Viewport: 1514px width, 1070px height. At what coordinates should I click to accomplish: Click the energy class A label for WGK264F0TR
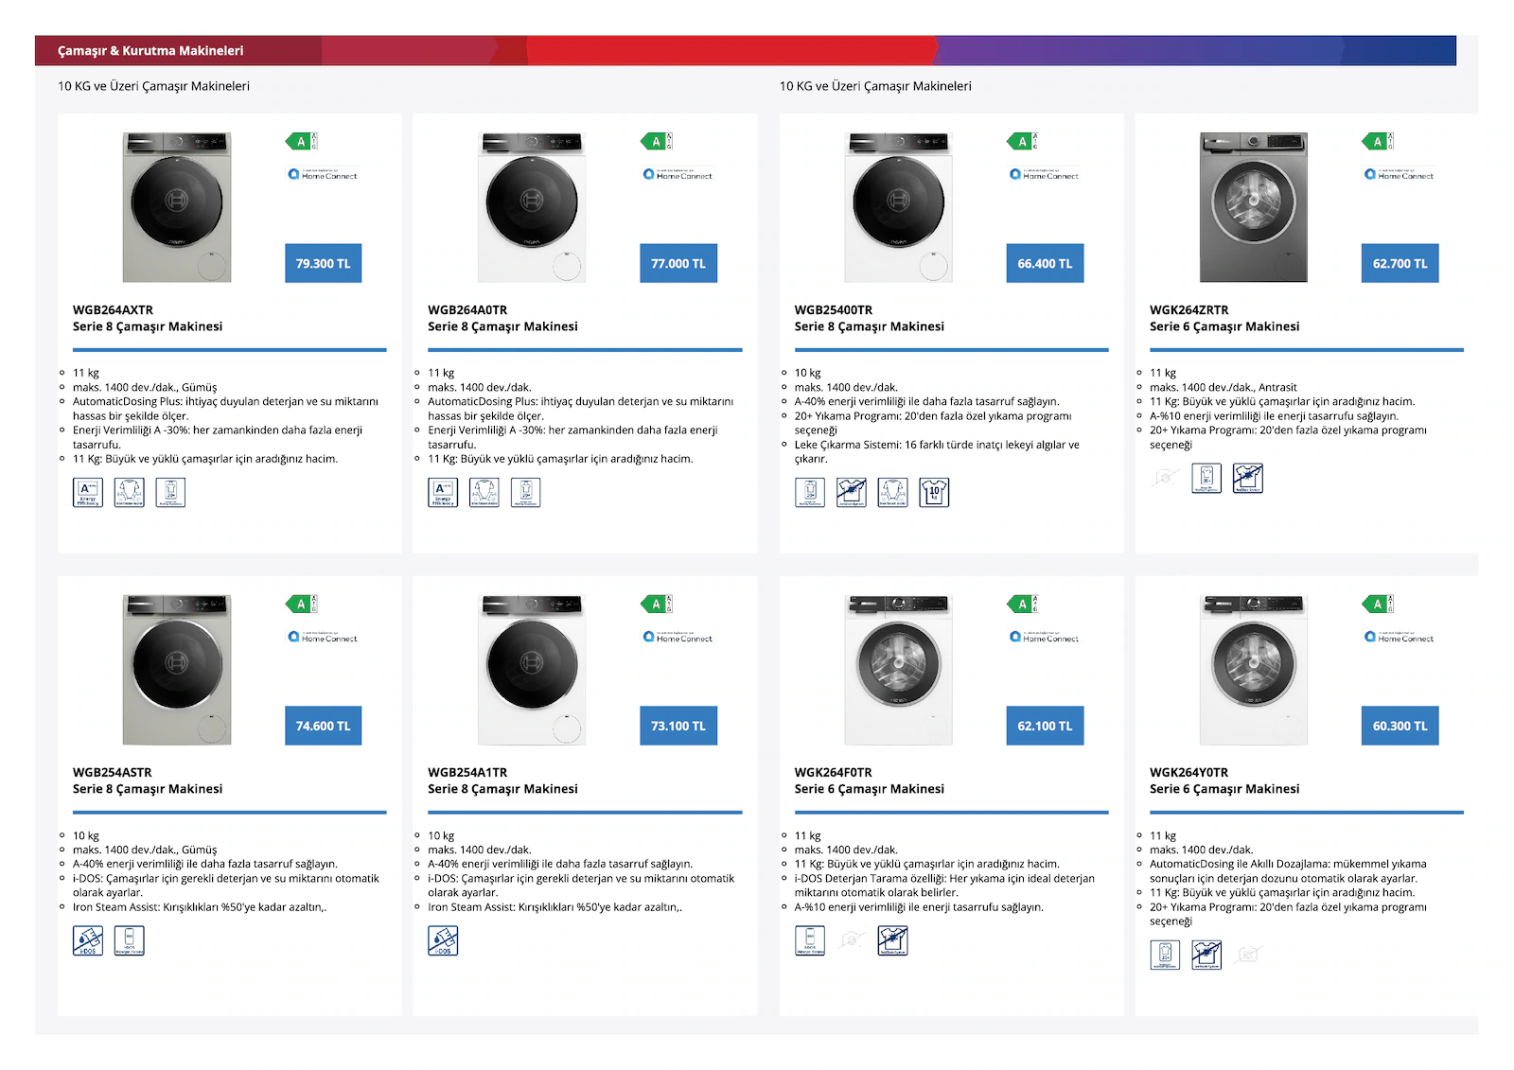tap(1023, 605)
